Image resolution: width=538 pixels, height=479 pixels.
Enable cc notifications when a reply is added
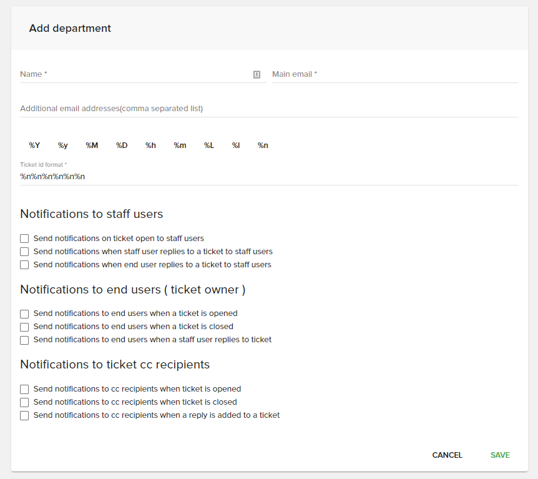pos(24,415)
